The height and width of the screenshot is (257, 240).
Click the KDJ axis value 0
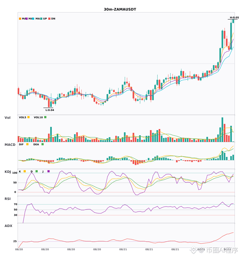point(15,192)
